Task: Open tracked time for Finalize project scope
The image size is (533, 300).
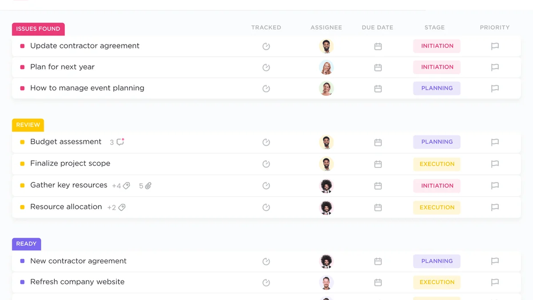Action: 266,164
